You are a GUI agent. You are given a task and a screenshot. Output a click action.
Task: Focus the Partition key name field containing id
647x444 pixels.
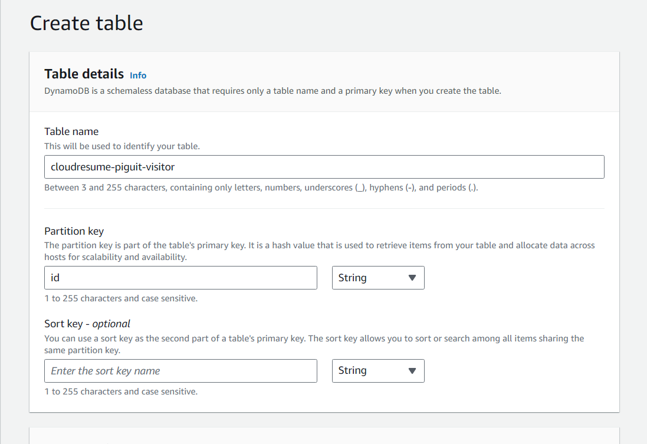click(x=180, y=278)
